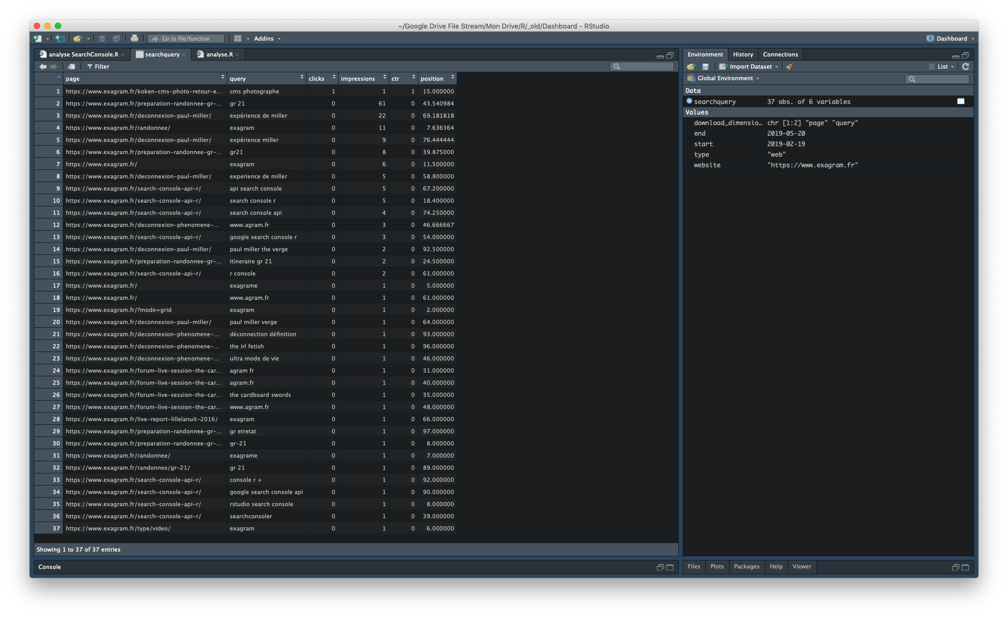Image resolution: width=1008 pixels, height=617 pixels.
Task: Minimize the source pane
Action: pyautogui.click(x=660, y=55)
